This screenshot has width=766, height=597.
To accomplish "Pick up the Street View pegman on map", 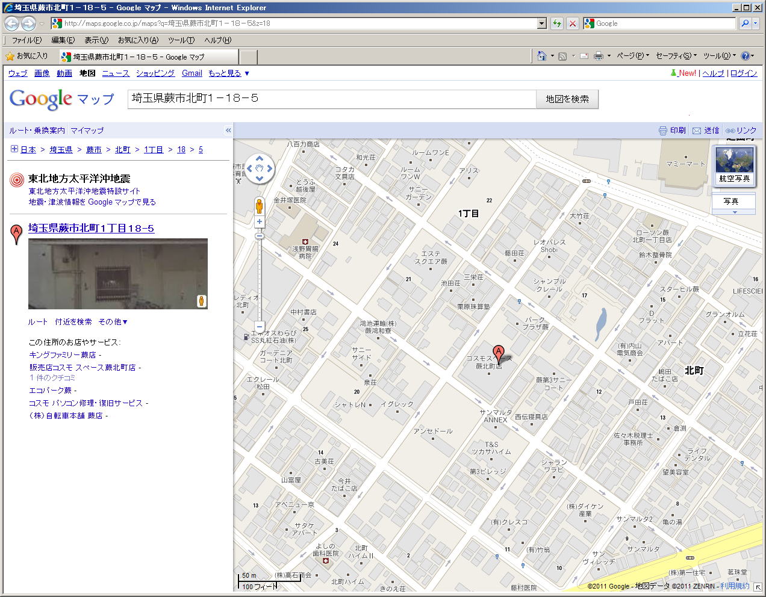I will [260, 206].
